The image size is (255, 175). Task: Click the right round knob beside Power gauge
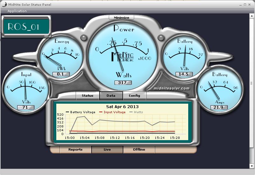[161, 38]
